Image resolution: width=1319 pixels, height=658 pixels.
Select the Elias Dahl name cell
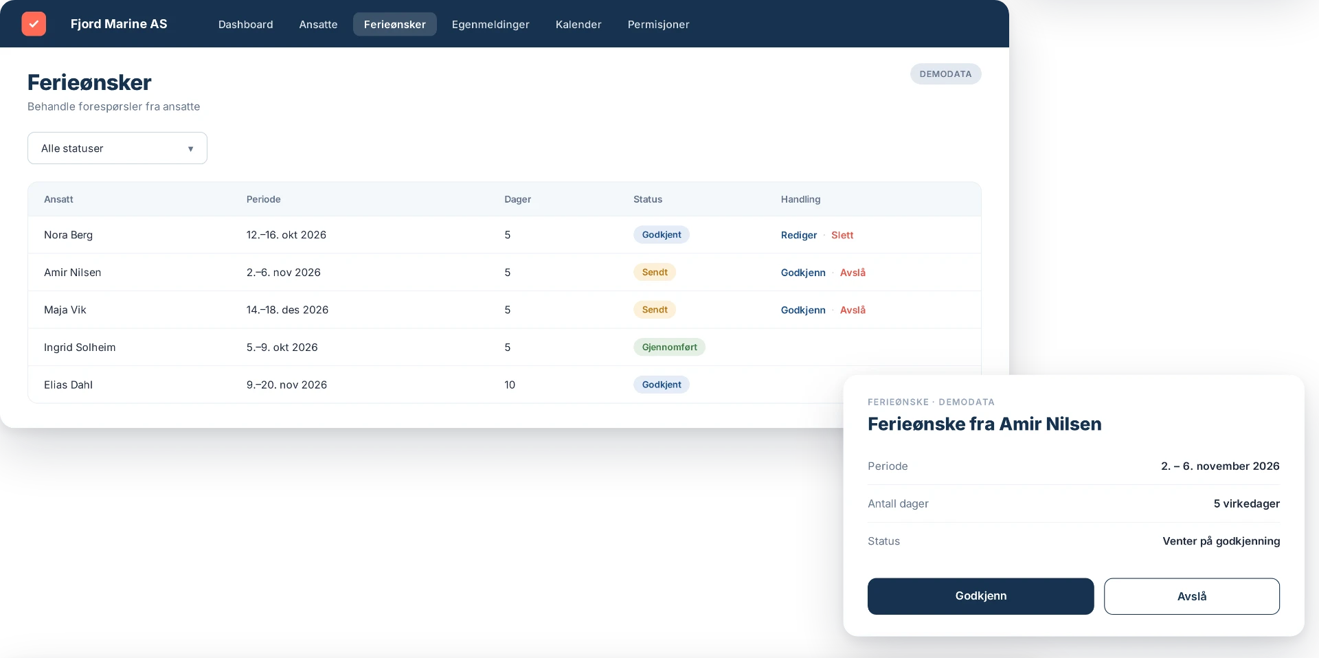click(68, 385)
